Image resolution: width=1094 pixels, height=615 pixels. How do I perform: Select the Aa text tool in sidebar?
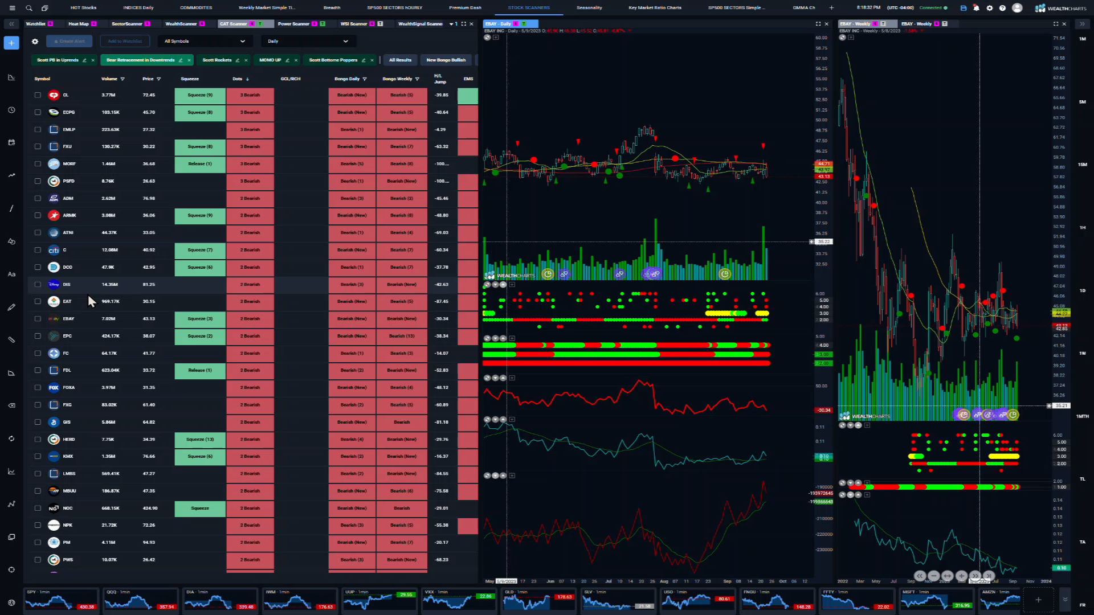(11, 274)
